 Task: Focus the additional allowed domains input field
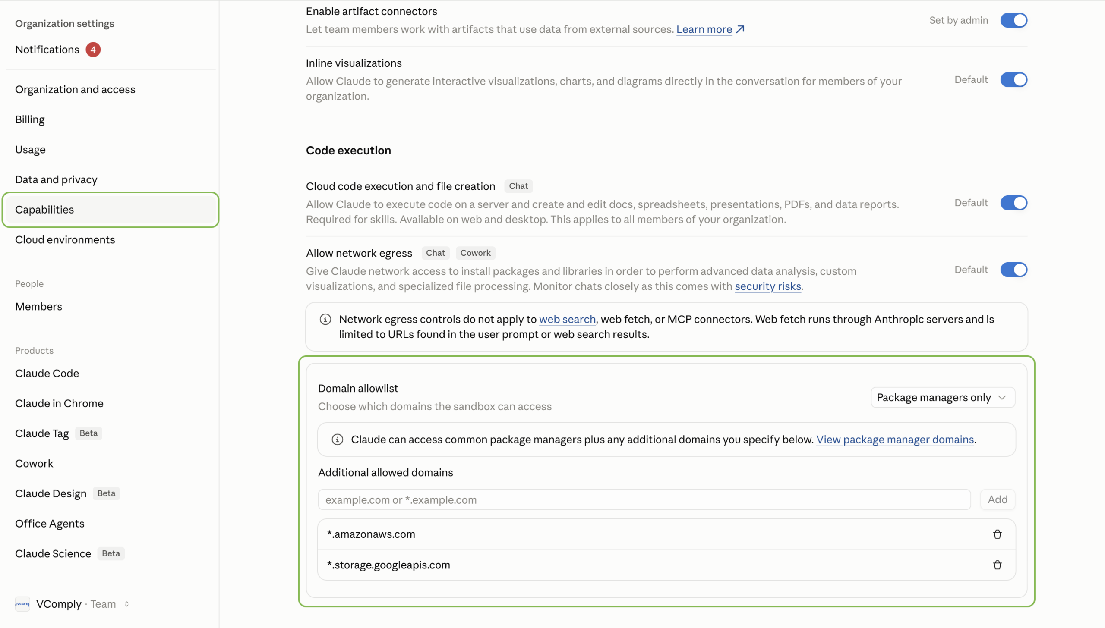pos(644,499)
